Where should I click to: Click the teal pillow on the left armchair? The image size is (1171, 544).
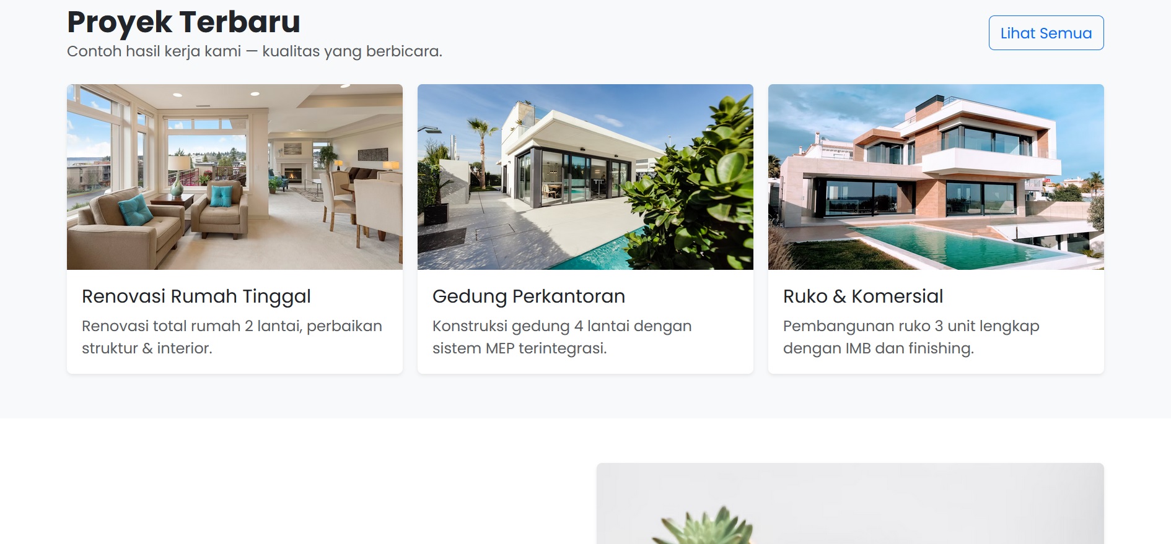click(x=135, y=209)
